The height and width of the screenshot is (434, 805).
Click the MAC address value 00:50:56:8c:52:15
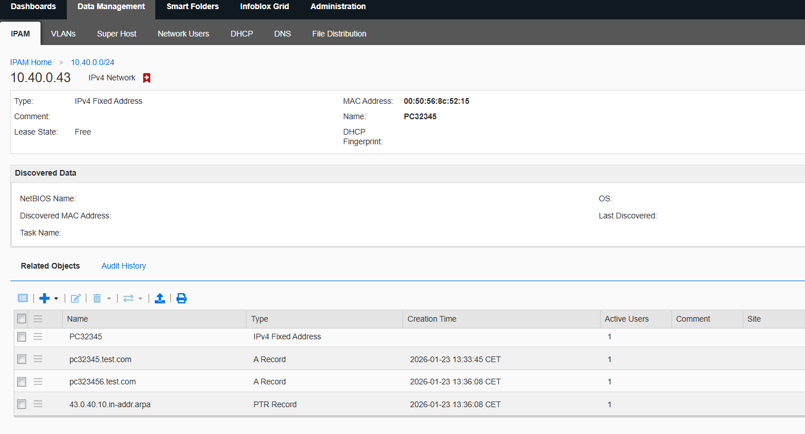tap(436, 101)
